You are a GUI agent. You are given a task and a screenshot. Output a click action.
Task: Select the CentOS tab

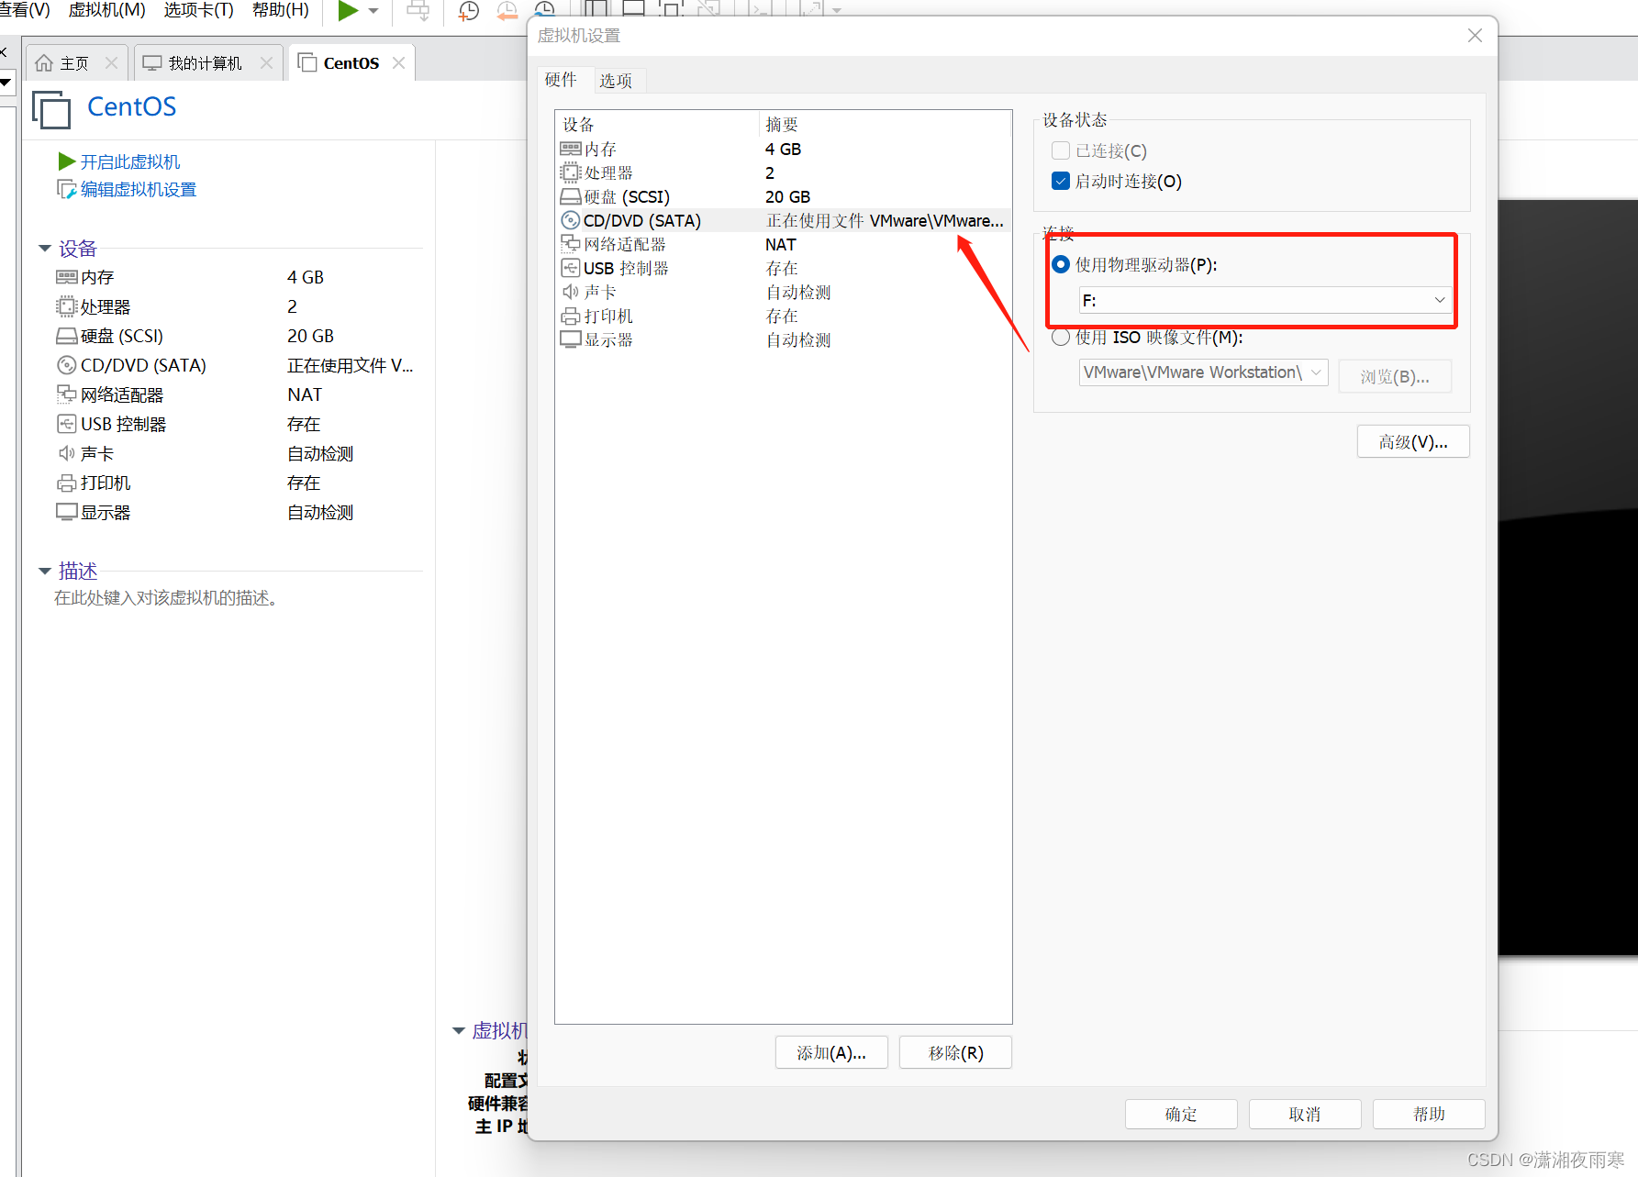coord(351,62)
